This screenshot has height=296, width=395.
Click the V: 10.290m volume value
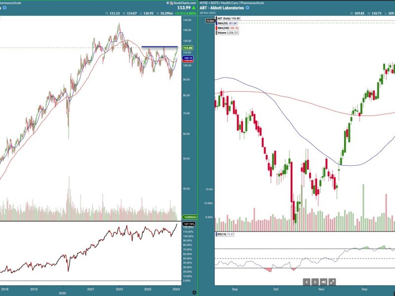[x=164, y=13]
